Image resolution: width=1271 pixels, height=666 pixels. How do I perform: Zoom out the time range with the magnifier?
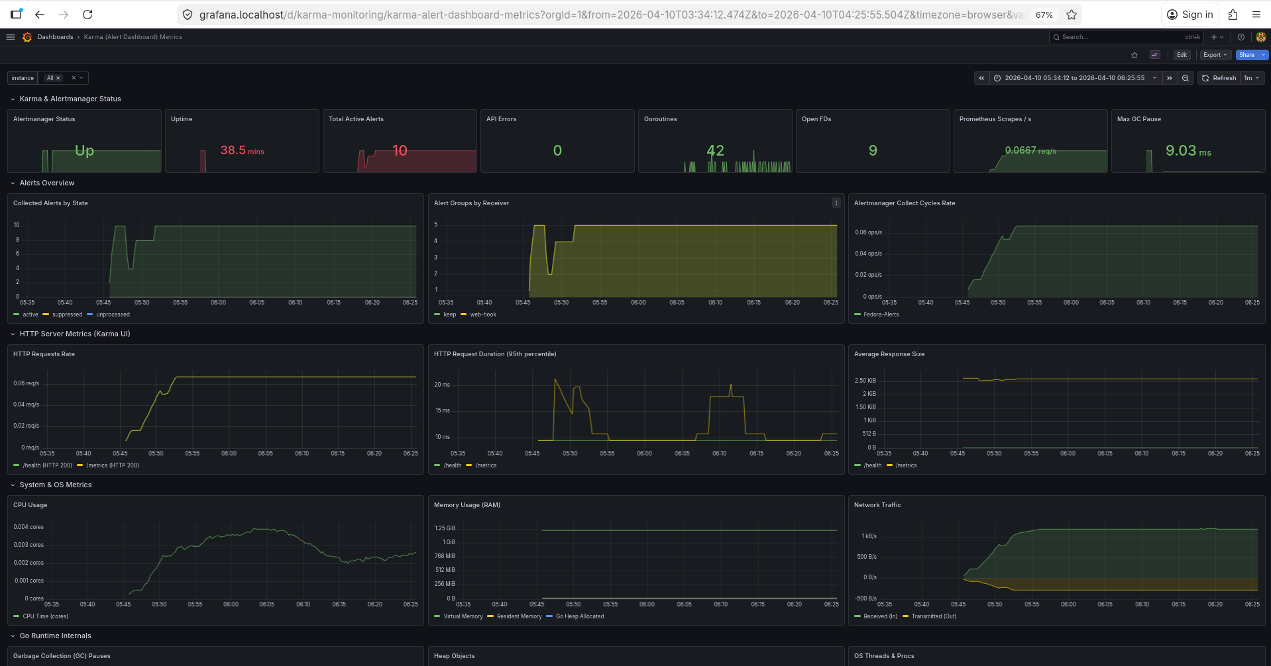(x=1186, y=78)
